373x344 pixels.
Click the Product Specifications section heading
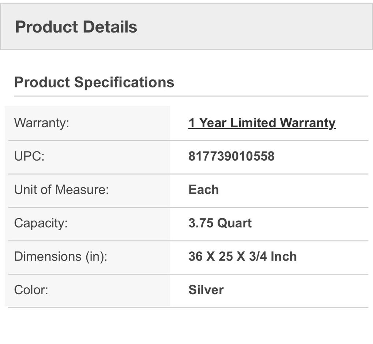[94, 82]
